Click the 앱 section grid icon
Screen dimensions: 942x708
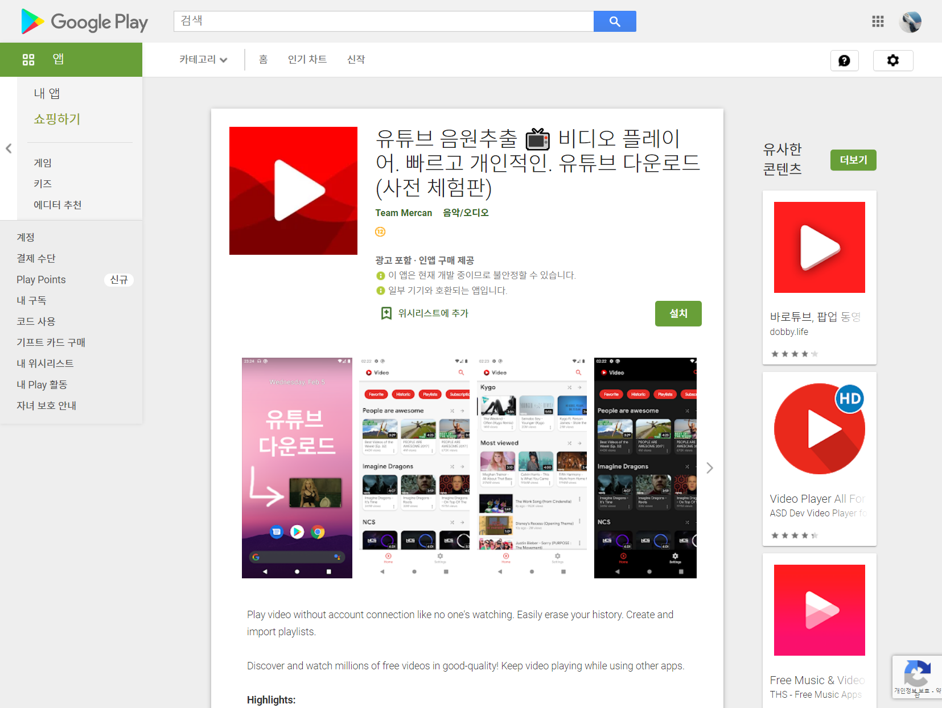[28, 59]
